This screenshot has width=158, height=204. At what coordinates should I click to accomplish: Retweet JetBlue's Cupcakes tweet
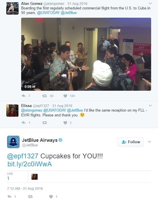coord(30,197)
